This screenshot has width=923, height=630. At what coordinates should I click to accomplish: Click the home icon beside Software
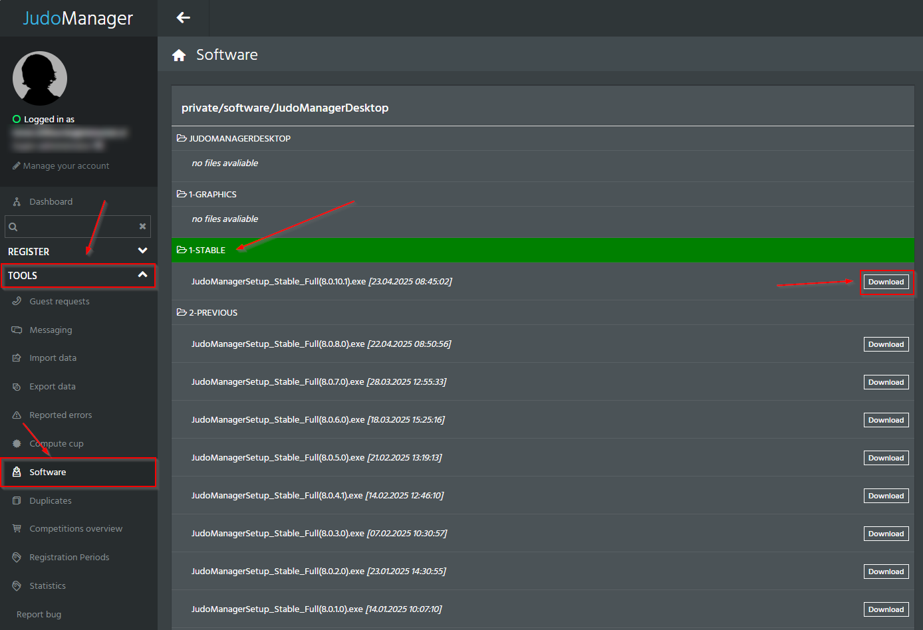[179, 55]
